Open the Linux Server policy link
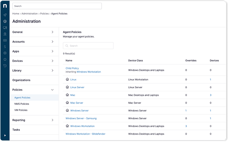 [x=77, y=87]
